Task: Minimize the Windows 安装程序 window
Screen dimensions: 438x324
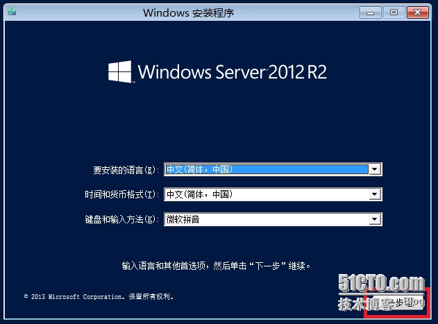Action: (x=370, y=12)
